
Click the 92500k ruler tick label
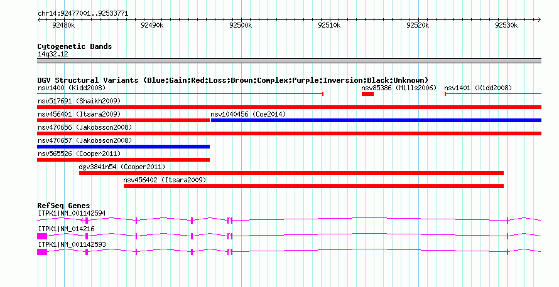coord(241,25)
